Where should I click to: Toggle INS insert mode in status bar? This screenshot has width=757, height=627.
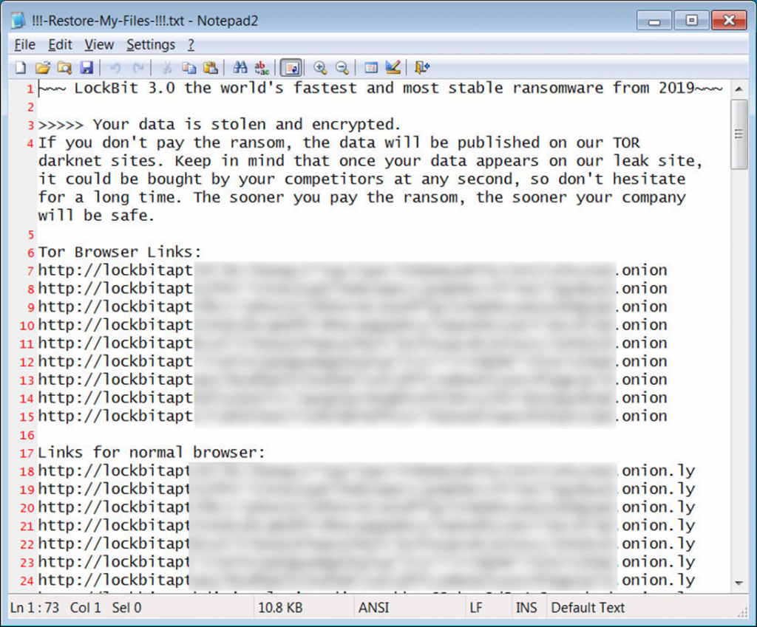click(x=526, y=608)
